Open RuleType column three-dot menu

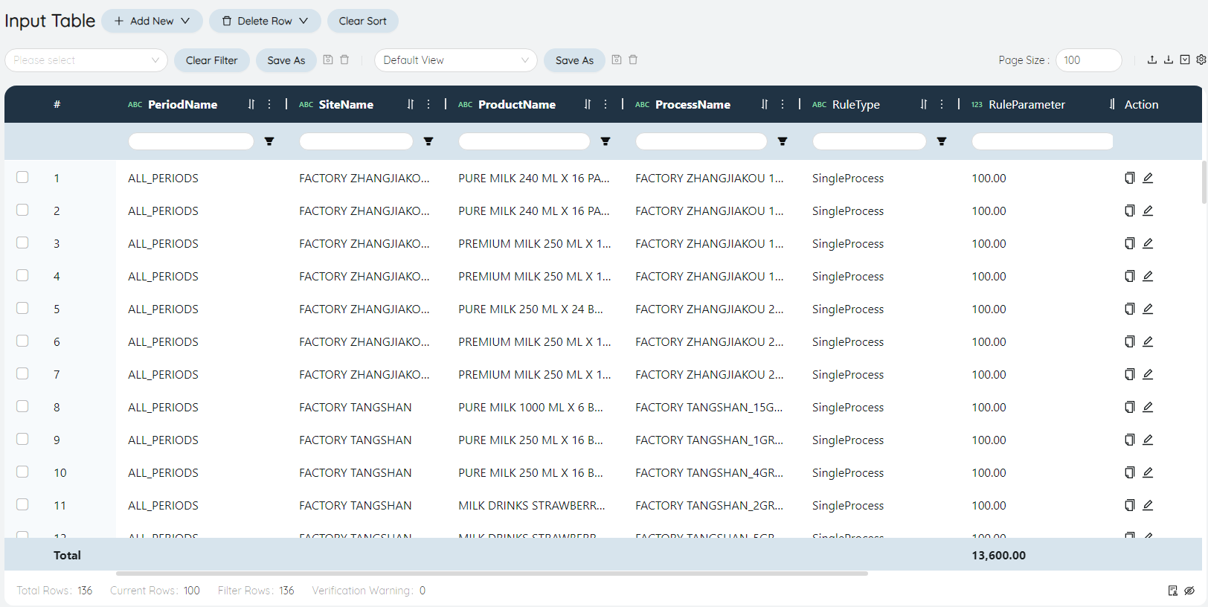pos(942,104)
